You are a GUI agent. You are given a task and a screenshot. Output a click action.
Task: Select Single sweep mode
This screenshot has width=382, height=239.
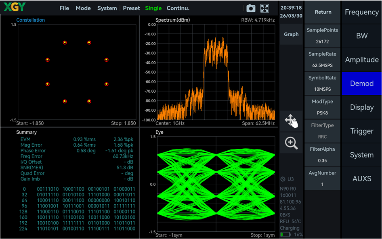coord(153,8)
